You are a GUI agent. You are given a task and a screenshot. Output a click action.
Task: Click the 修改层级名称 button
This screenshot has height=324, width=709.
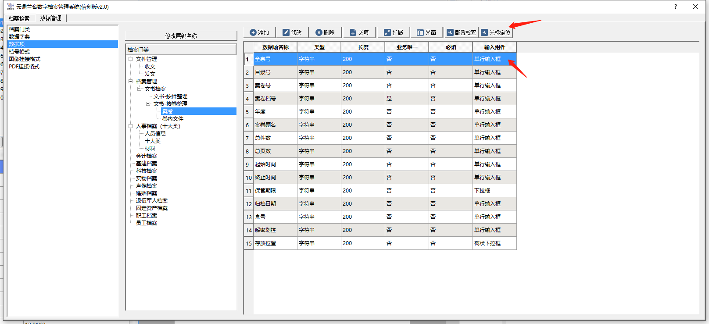(181, 36)
